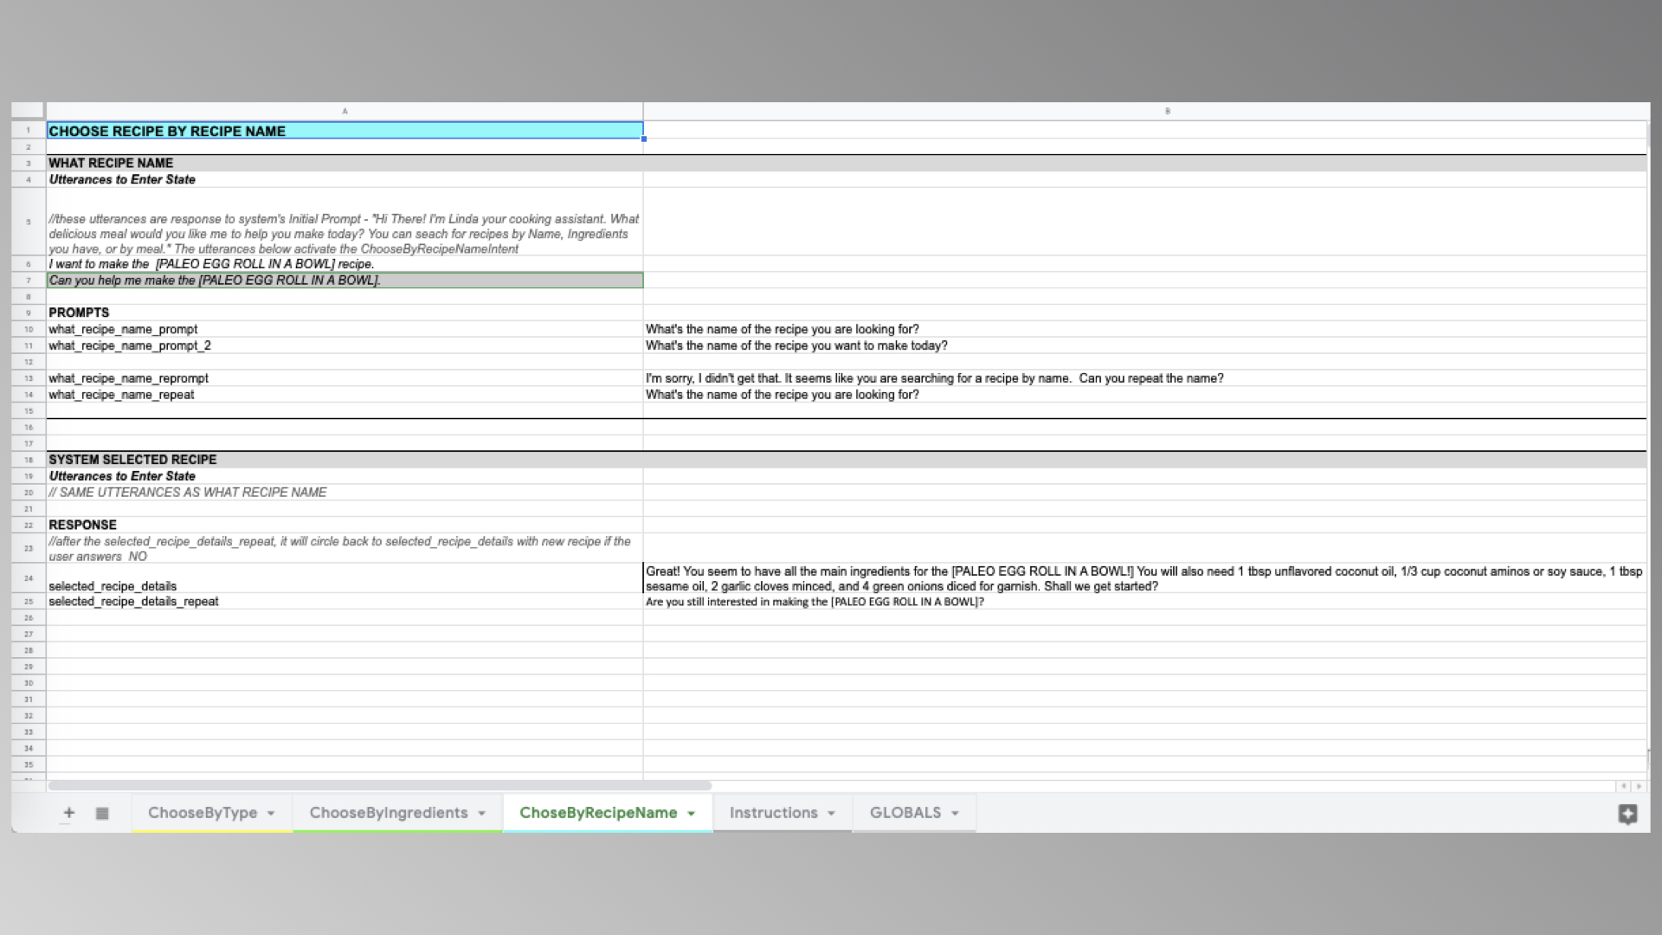The height and width of the screenshot is (935, 1662).
Task: Click the explore icon at bottom right
Action: pyautogui.click(x=1627, y=814)
